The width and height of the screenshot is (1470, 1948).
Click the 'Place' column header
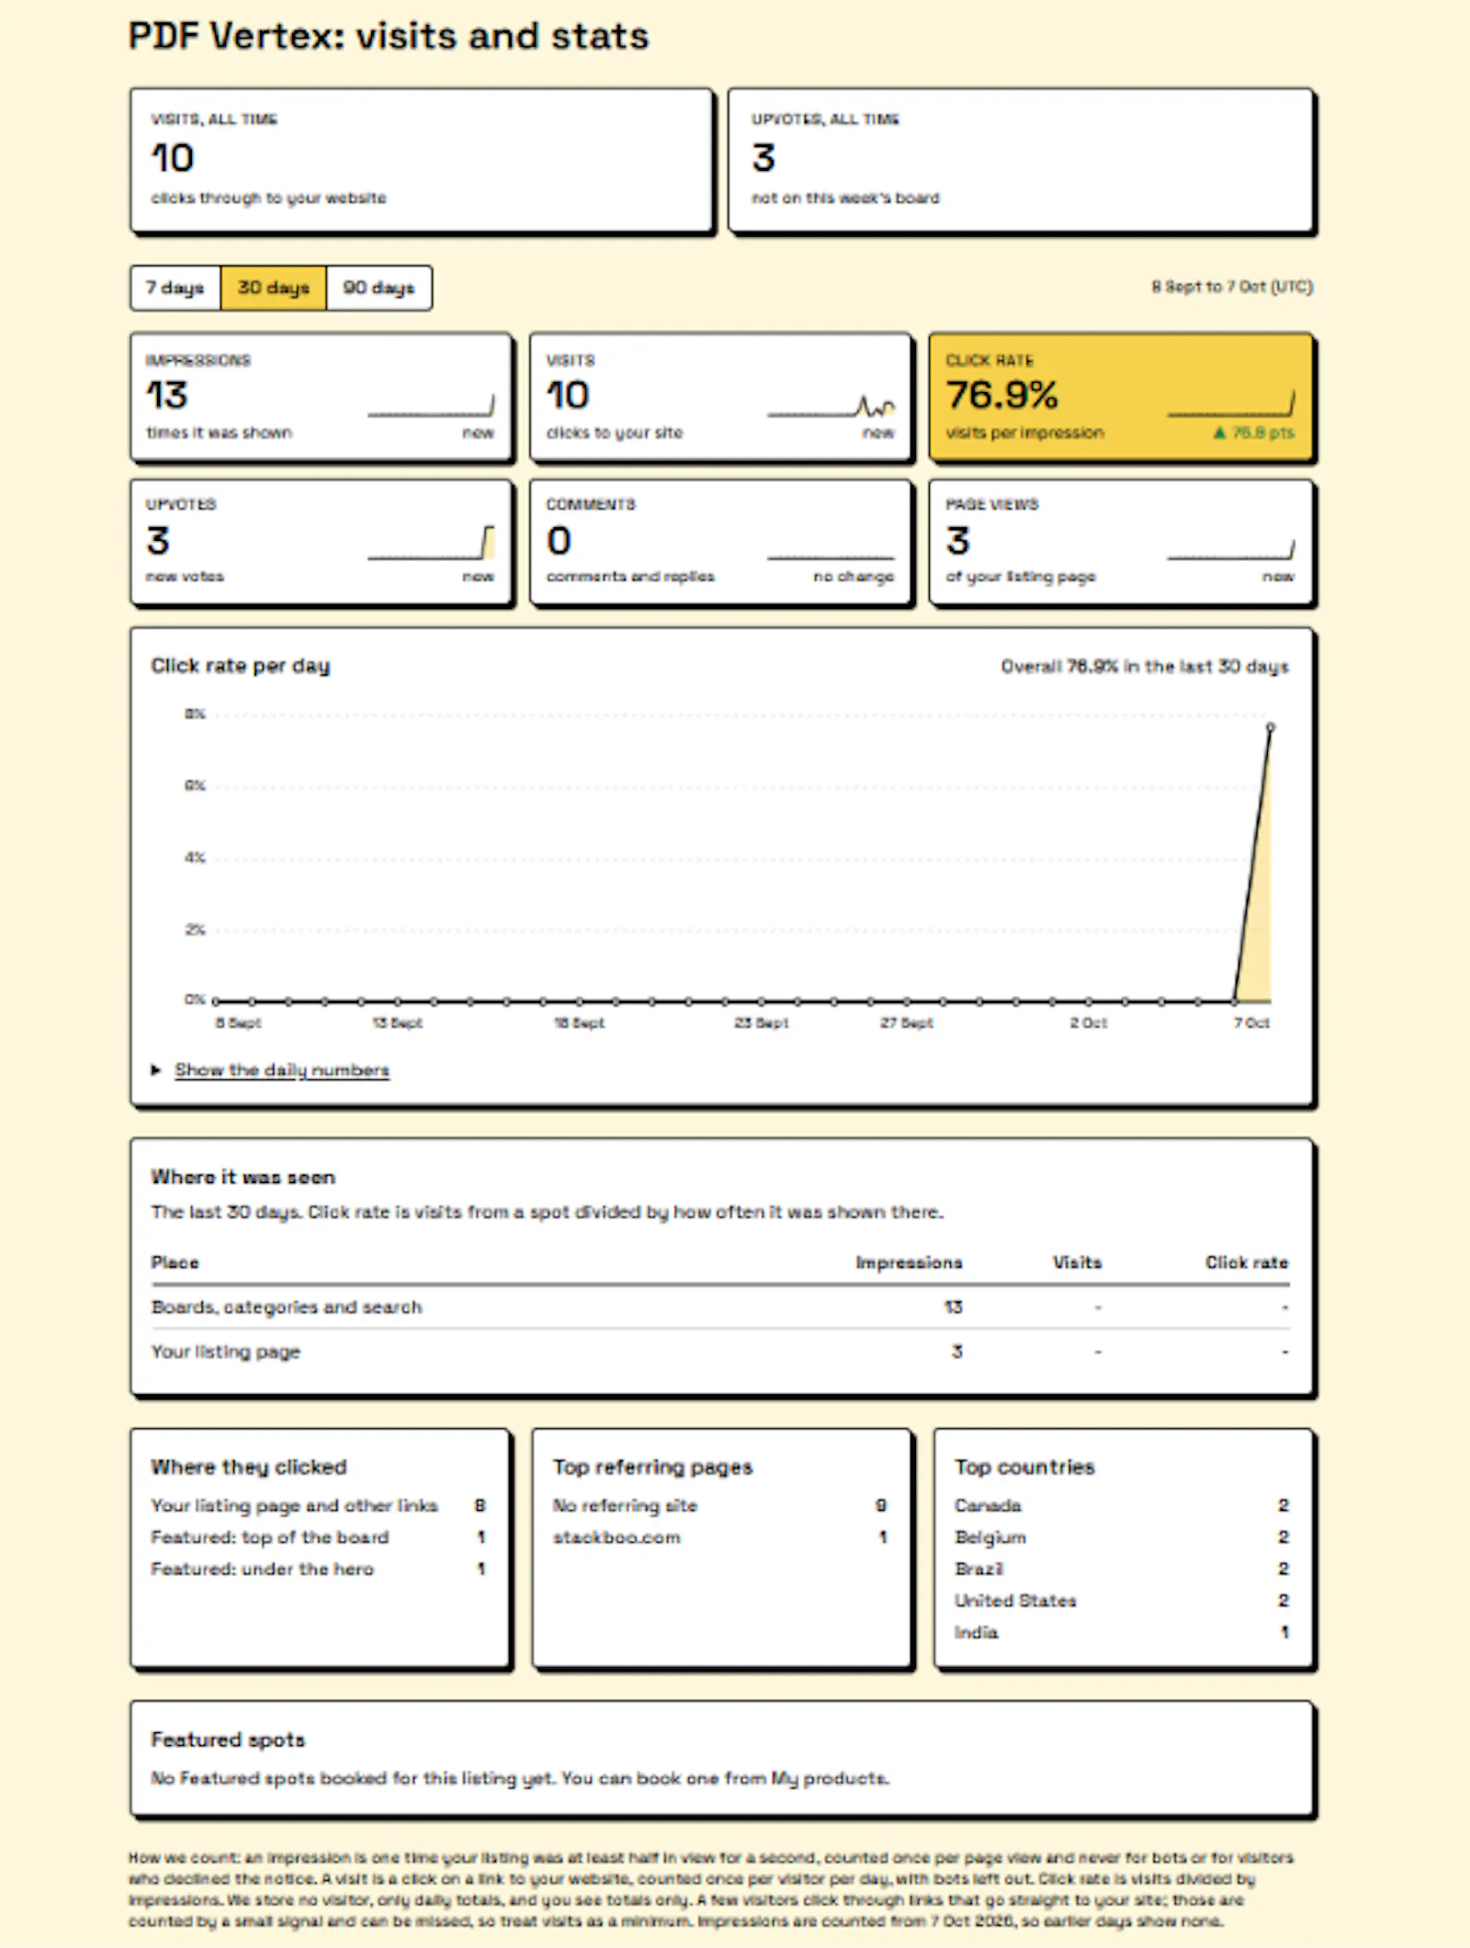(175, 1263)
